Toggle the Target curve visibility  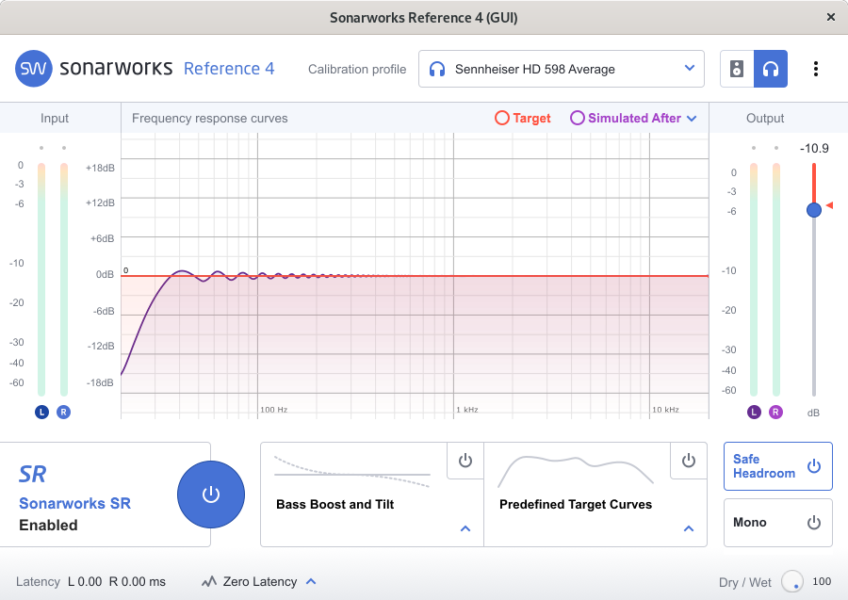pos(522,118)
